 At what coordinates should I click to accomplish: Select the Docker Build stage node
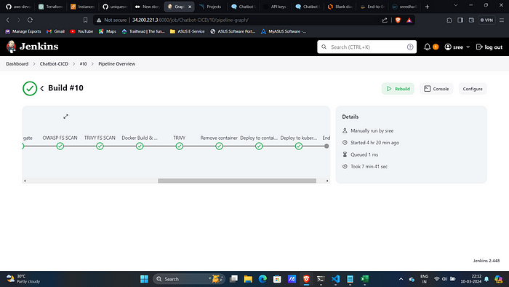(140, 146)
